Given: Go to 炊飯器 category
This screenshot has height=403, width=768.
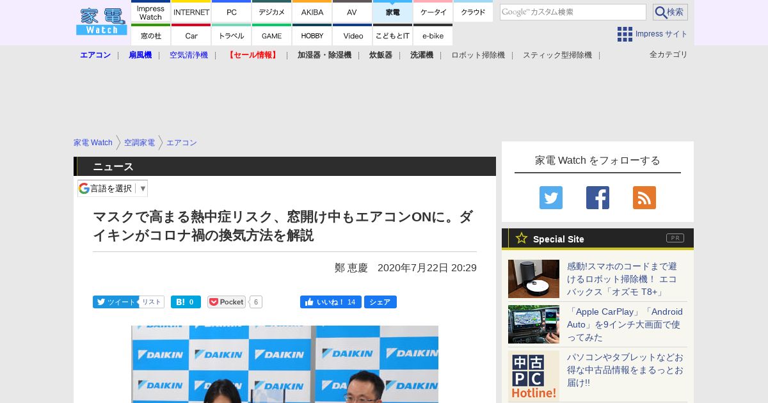Looking at the screenshot, I should tap(381, 55).
